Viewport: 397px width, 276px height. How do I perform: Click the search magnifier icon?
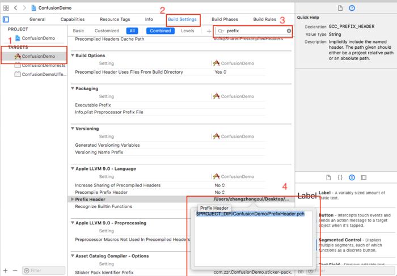[221, 31]
